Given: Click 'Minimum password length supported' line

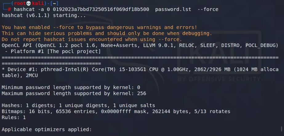Looking at the screenshot, I should click(71, 87).
